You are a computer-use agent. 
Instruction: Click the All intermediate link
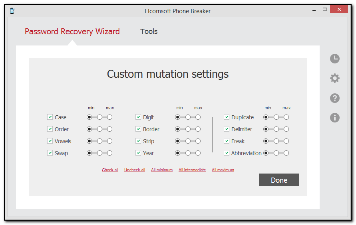pyautogui.click(x=192, y=170)
